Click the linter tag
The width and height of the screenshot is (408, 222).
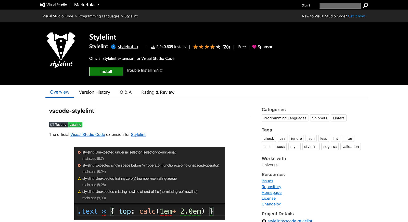click(348, 138)
